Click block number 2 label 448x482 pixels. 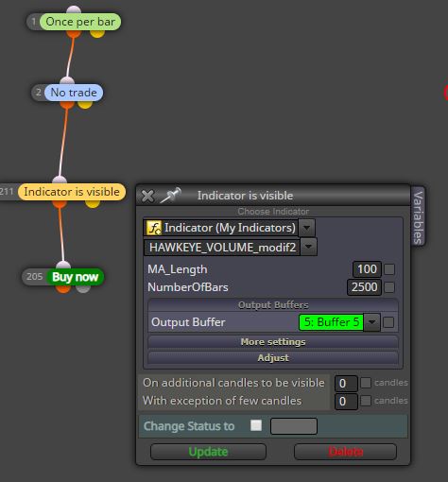[x=39, y=93]
